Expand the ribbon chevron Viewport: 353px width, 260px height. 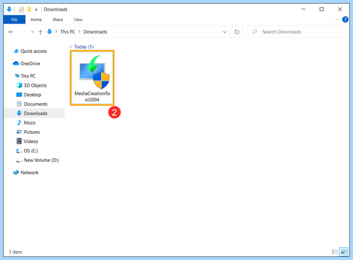pos(337,19)
